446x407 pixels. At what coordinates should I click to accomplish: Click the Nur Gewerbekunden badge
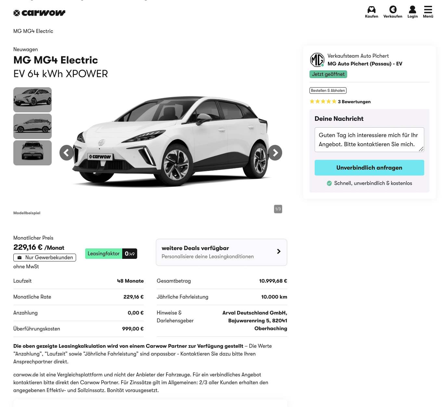[x=45, y=258]
